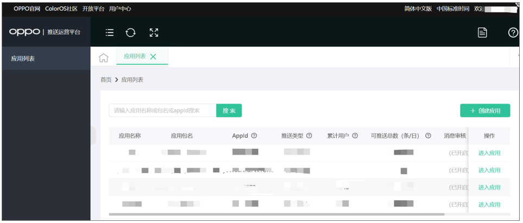Click the 搜索 button
This screenshot has width=523, height=223.
pyautogui.click(x=229, y=111)
